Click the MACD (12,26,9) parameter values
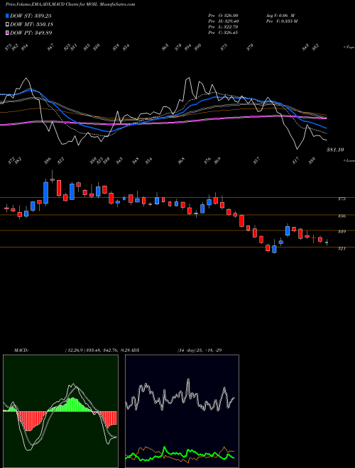This screenshot has width=355, height=468. 97,350
